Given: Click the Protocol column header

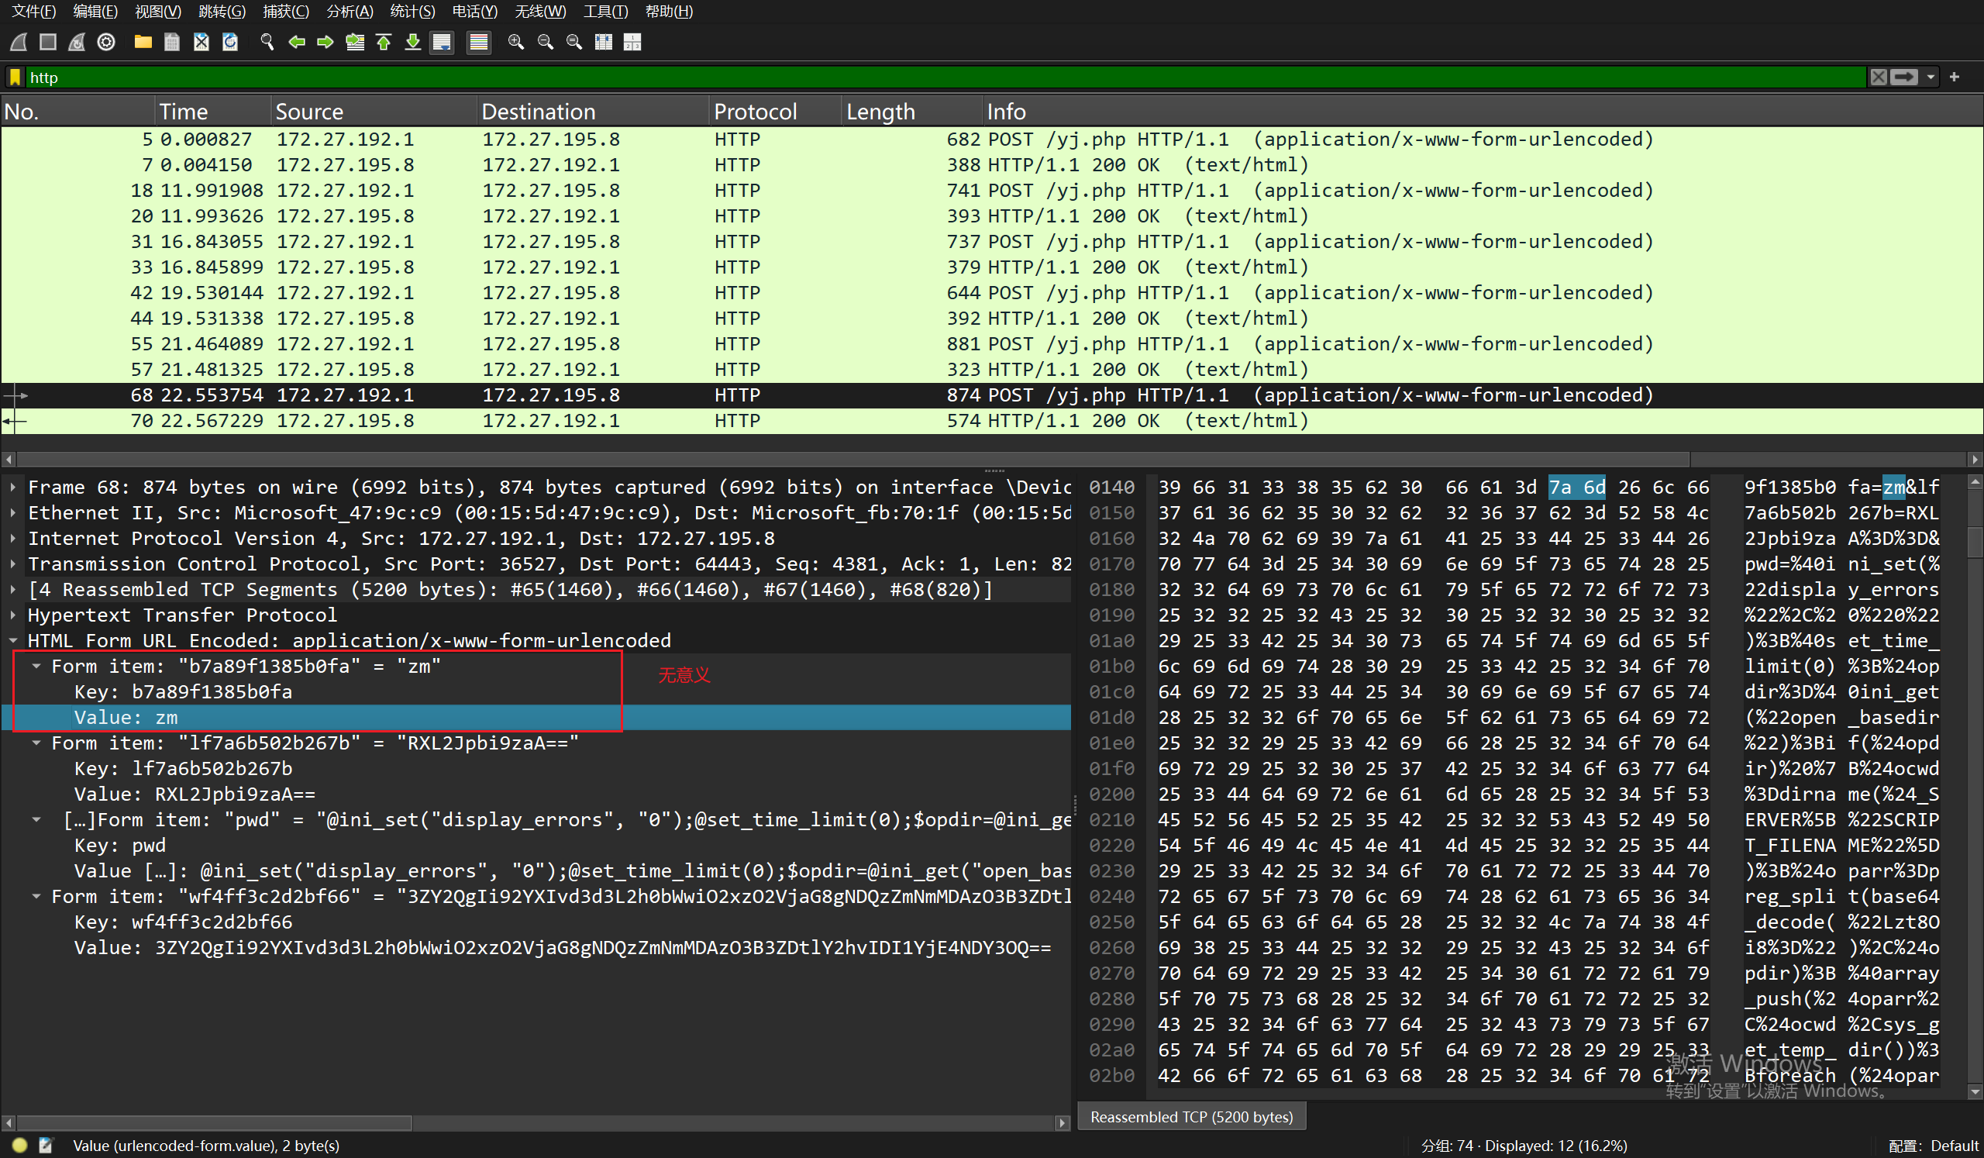Looking at the screenshot, I should tap(754, 112).
